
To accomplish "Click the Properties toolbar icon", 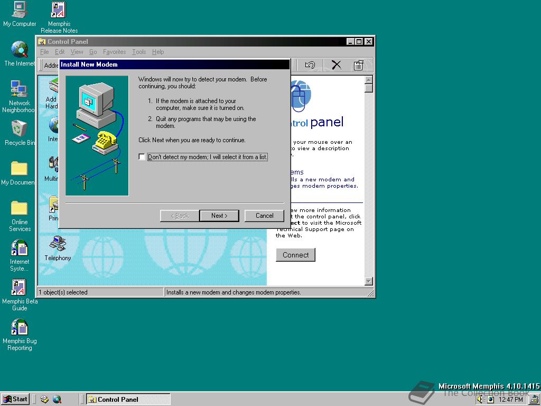I will 359,65.
